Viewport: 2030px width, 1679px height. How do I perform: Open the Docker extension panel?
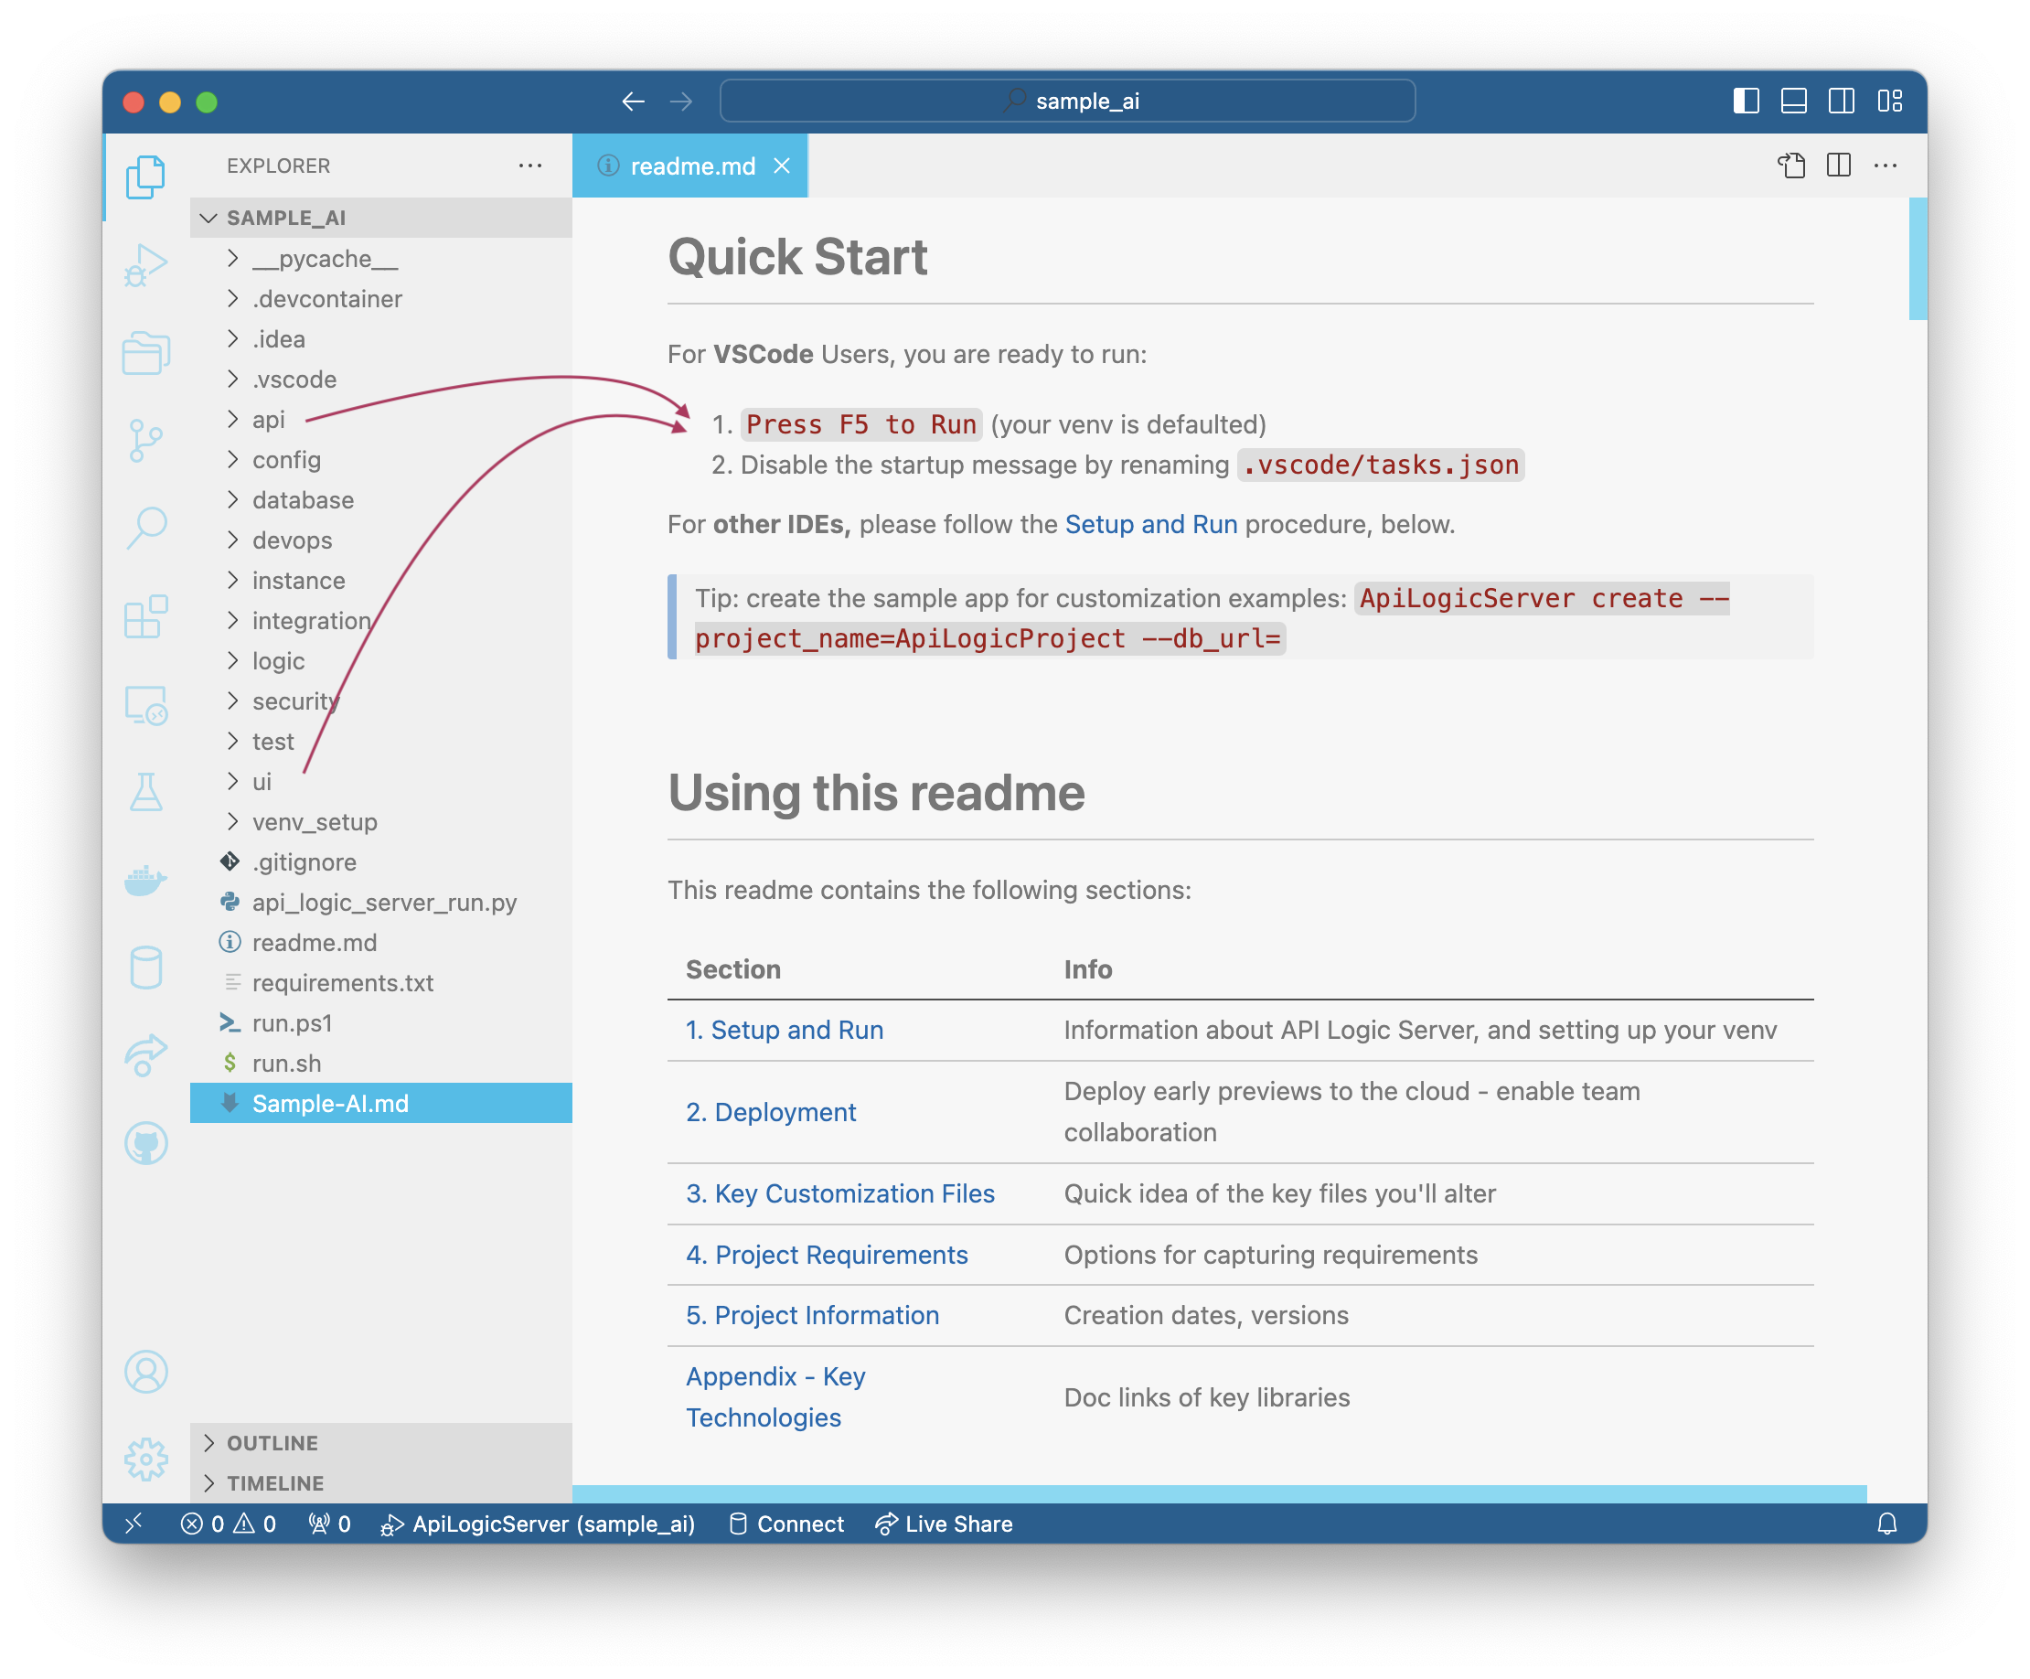tap(146, 880)
